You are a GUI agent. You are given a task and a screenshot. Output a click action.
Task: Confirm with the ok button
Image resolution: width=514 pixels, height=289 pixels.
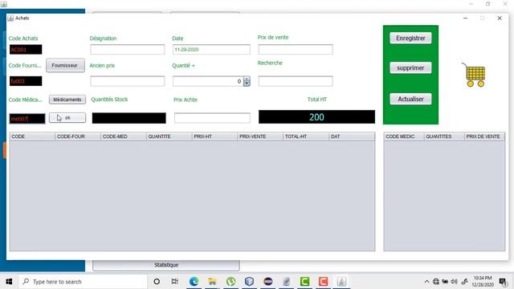[67, 118]
